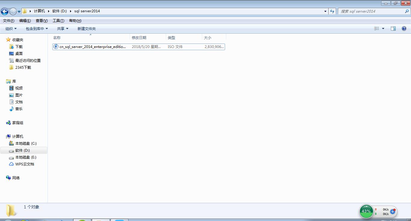Click the 库 libraries icon
411x221 pixels.
coord(8,81)
